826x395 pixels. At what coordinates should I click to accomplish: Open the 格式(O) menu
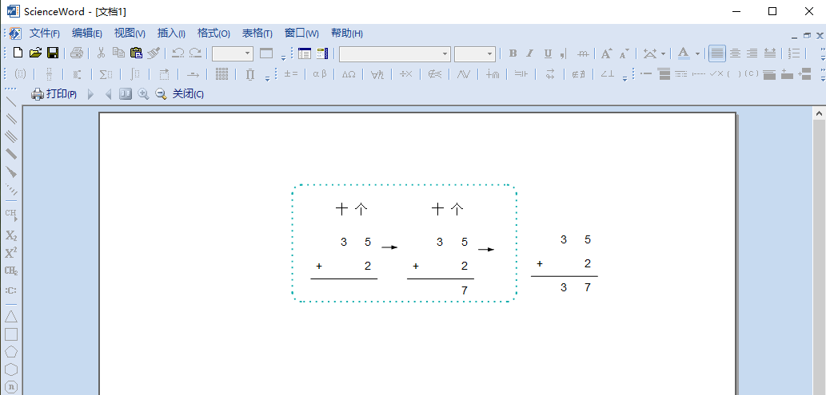click(x=213, y=34)
